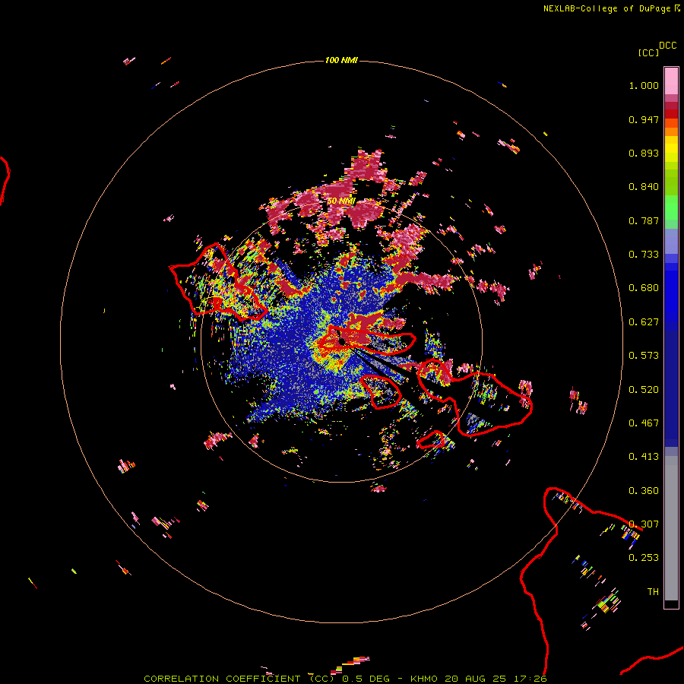Viewport: 684px width, 684px height.
Task: Click the 0.947 scale value
Action: 644,119
